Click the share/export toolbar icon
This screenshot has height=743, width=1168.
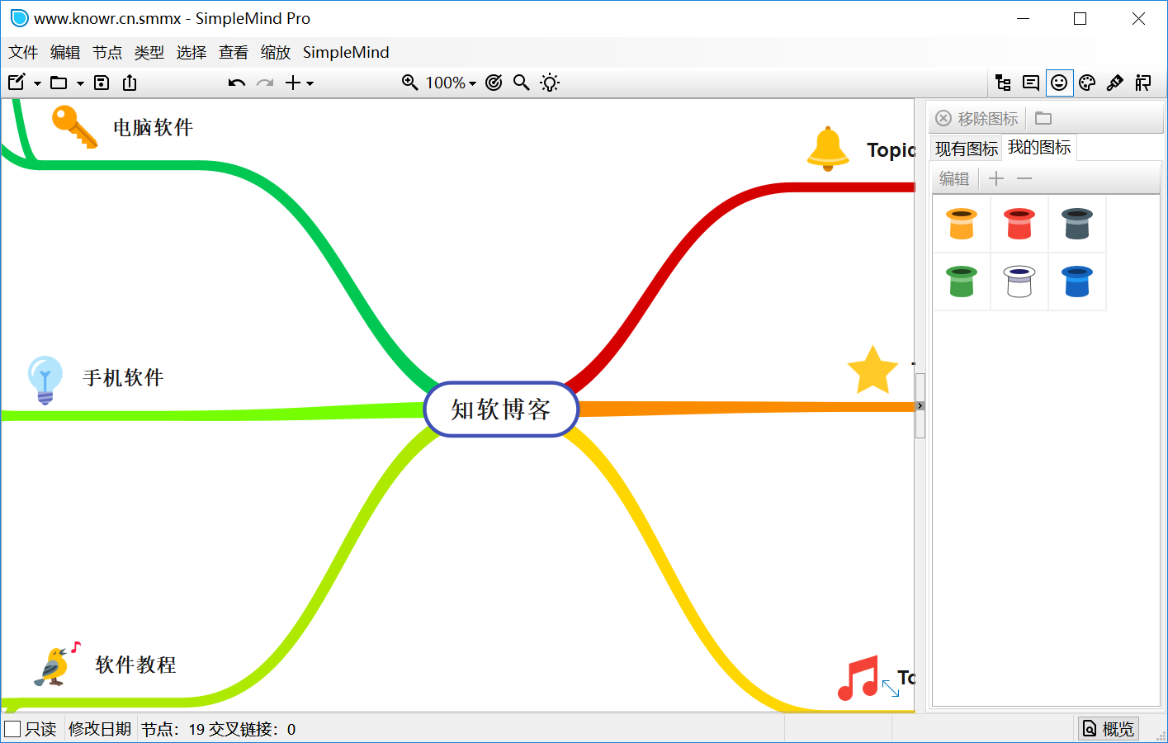pos(130,83)
